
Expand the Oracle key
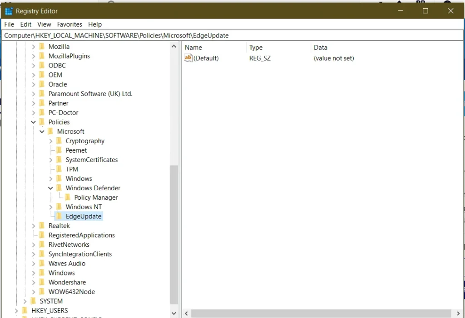(x=33, y=85)
